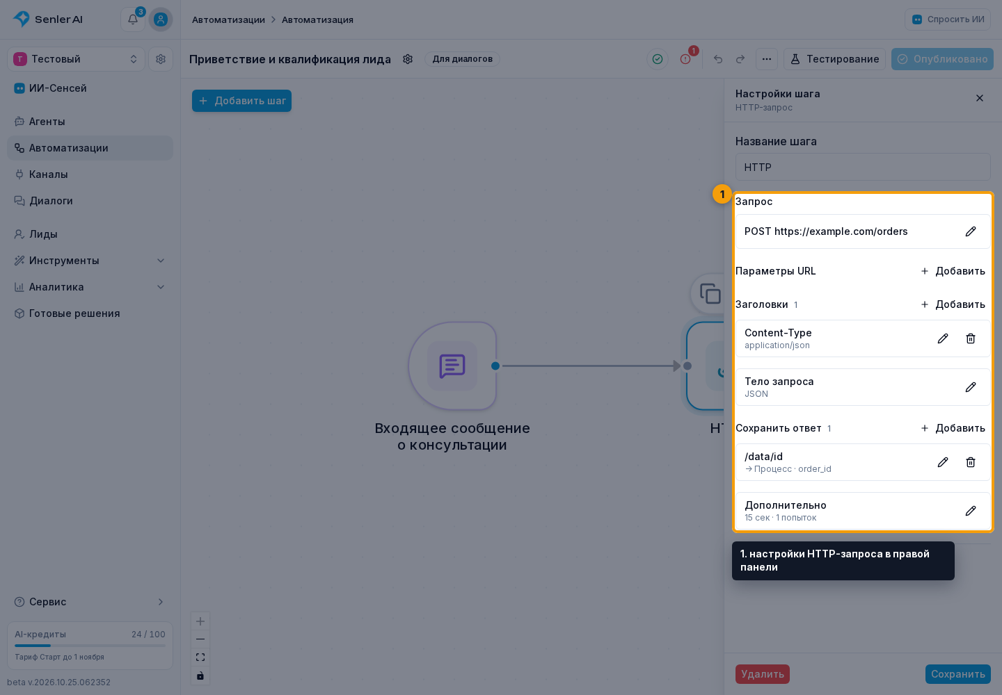Open the three-dots more options menu

[x=767, y=59]
